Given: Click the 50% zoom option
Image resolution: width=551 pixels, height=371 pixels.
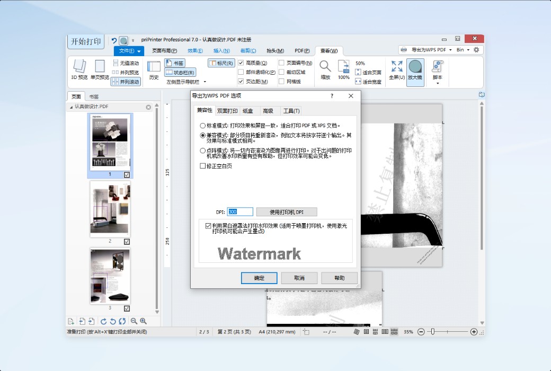Looking at the screenshot, I should 360,63.
